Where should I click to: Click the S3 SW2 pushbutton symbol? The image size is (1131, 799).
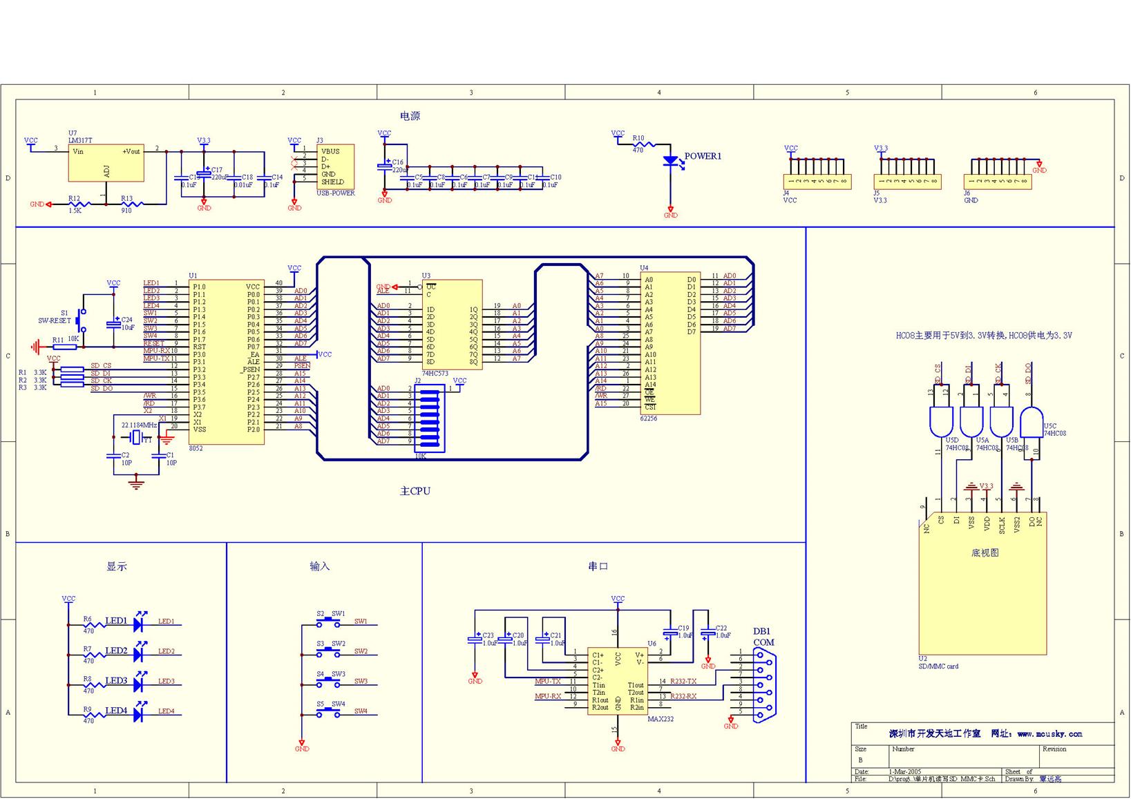point(328,653)
